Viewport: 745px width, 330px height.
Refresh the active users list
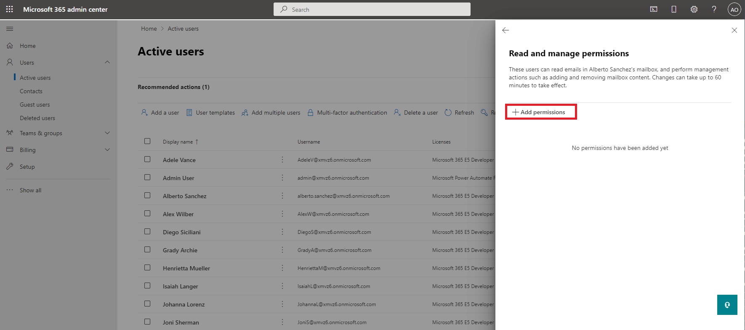point(459,113)
